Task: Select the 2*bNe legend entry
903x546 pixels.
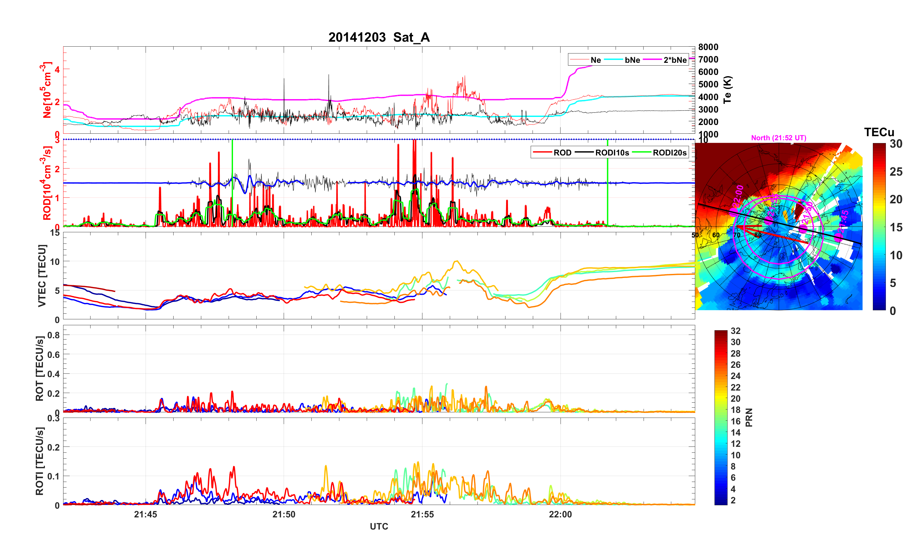Action: [x=675, y=60]
